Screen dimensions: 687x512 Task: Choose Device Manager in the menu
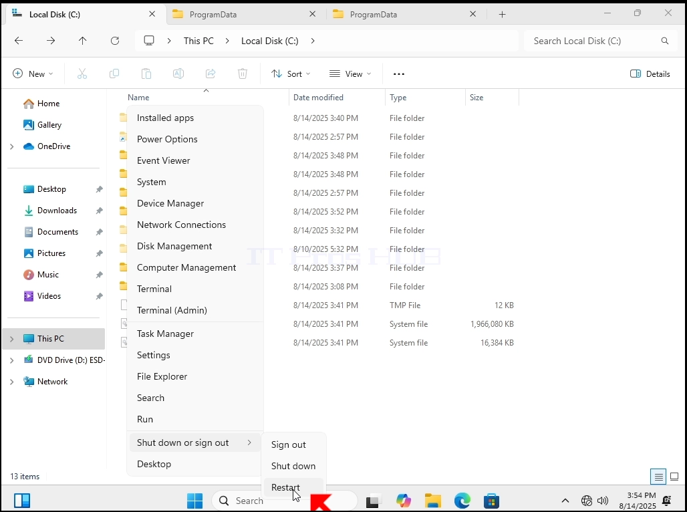pos(195,203)
